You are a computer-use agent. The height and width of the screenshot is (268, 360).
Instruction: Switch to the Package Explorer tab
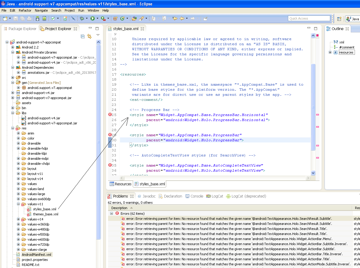(20, 29)
